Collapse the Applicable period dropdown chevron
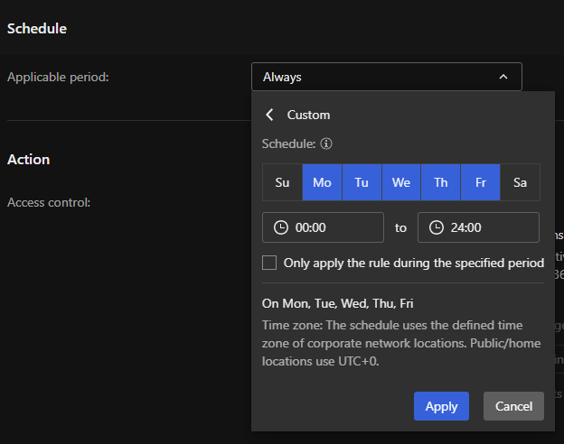564x444 pixels. pyautogui.click(x=503, y=78)
